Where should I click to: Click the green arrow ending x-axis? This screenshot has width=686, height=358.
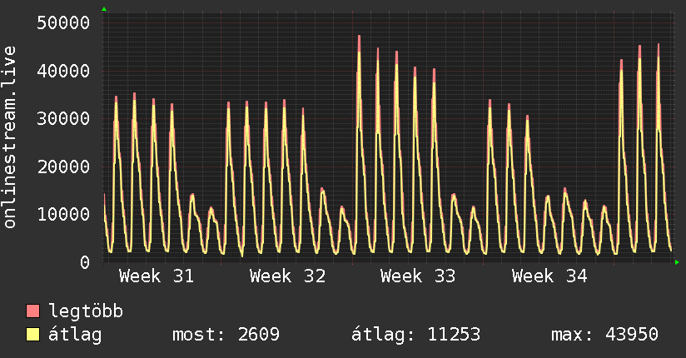point(677,262)
